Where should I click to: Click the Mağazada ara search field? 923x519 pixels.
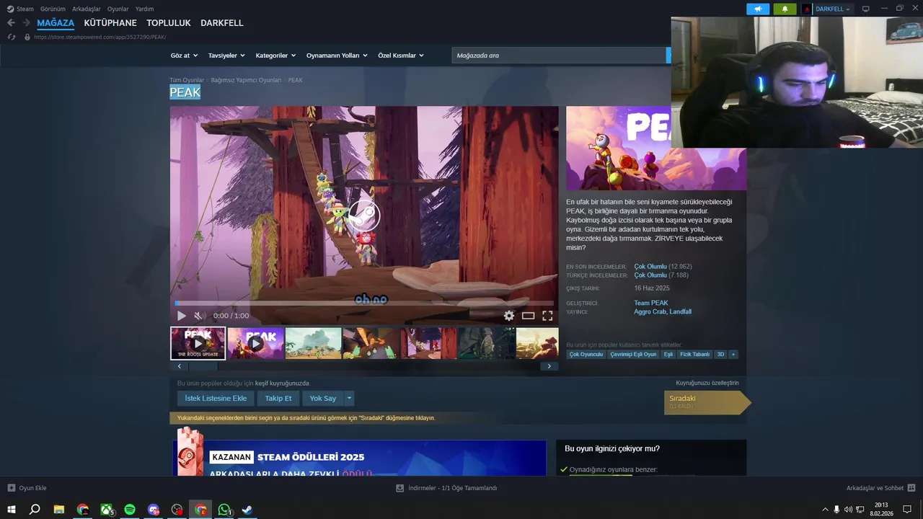click(560, 56)
